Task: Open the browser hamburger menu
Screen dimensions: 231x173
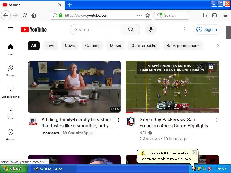Action: point(226,15)
